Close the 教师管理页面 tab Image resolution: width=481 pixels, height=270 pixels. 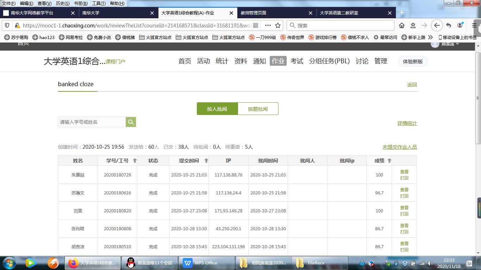tap(311, 13)
